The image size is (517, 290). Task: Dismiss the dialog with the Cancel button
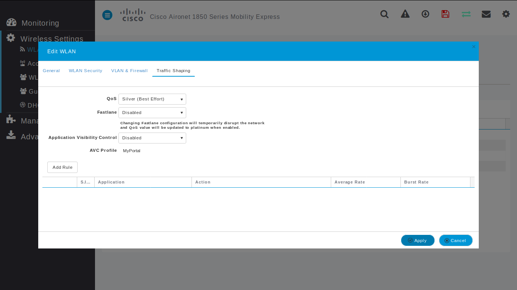tap(456, 240)
